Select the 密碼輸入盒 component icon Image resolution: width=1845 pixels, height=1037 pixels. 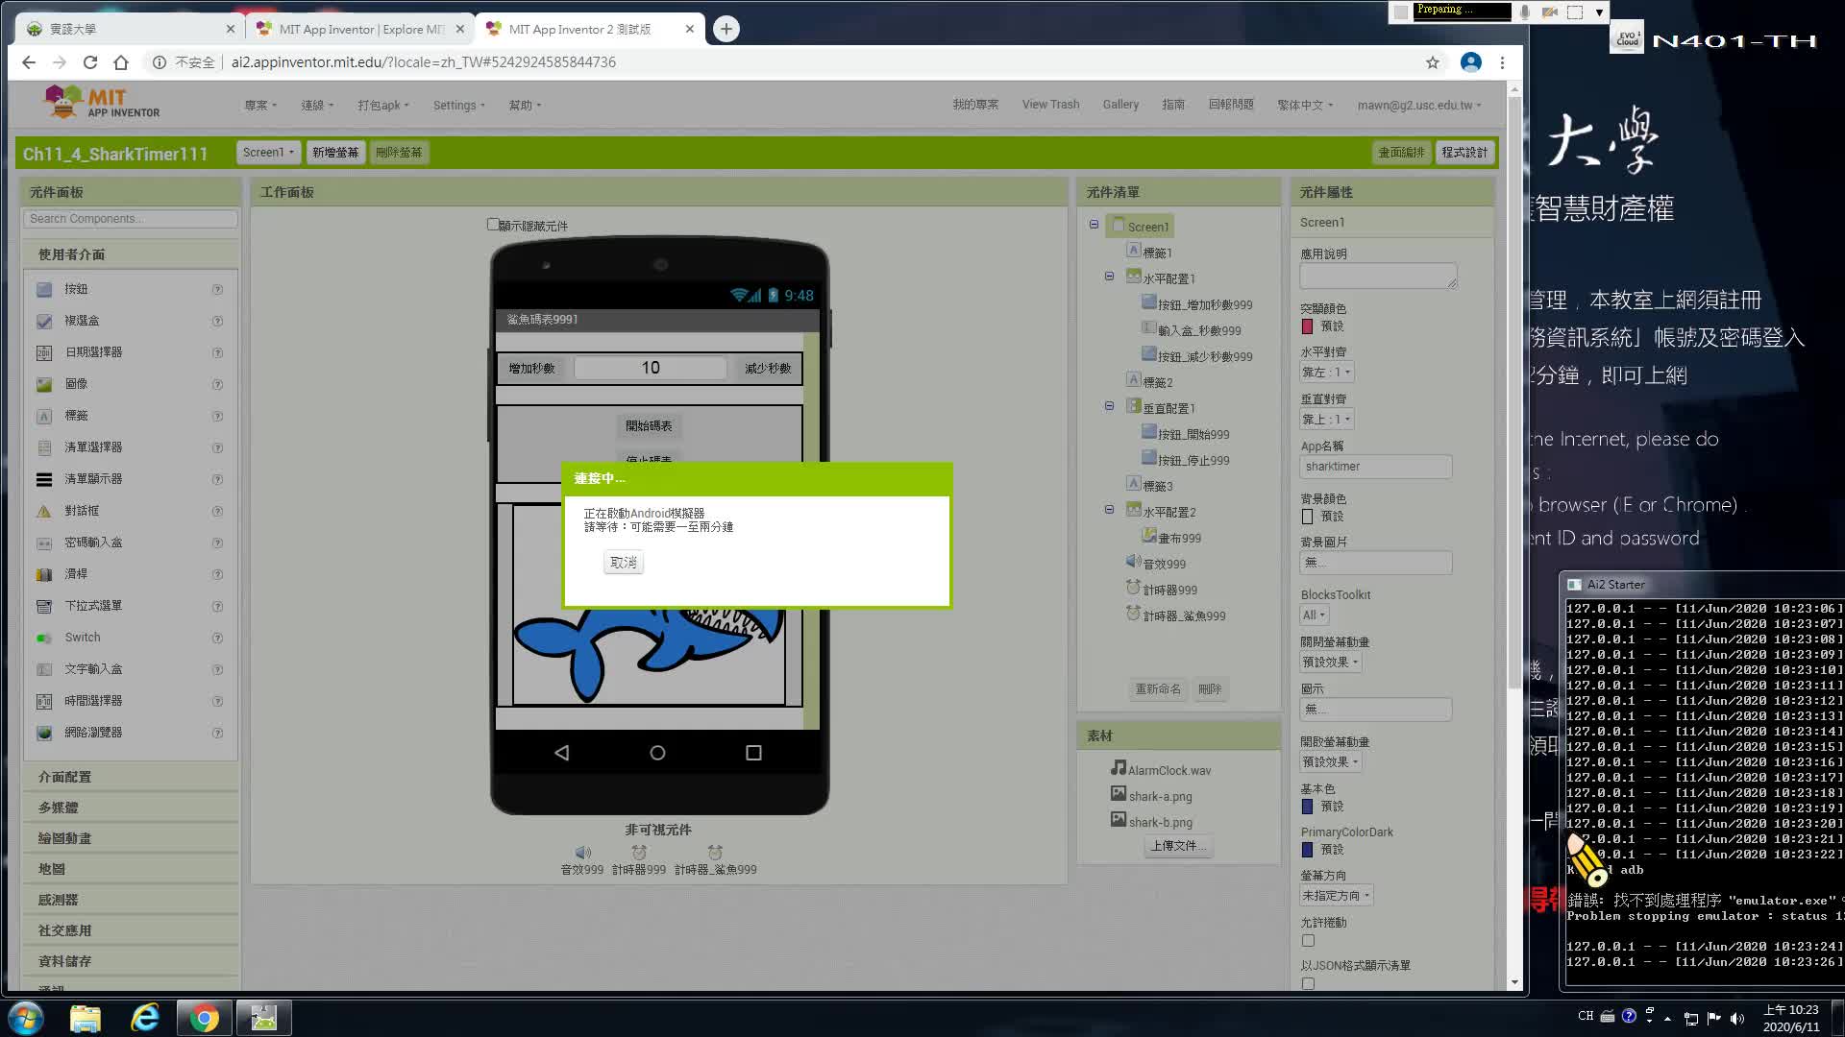click(44, 543)
